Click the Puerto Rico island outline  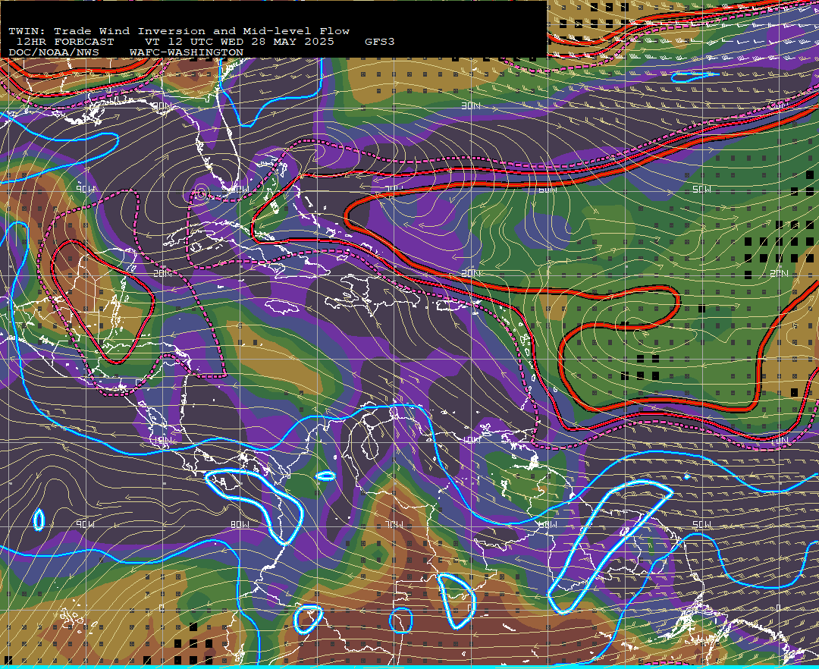pos(450,307)
